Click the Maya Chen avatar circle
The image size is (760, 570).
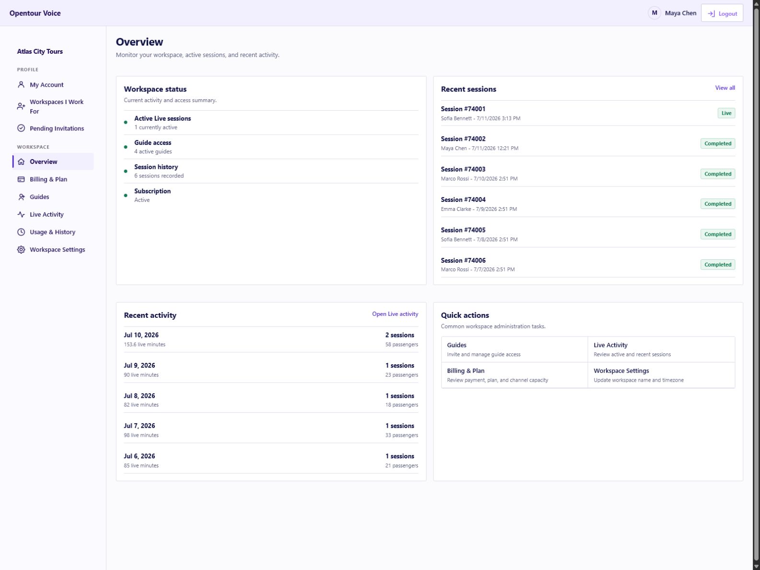coord(655,13)
